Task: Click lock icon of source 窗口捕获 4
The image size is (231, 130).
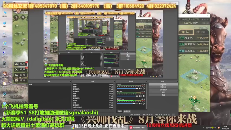Action: (112, 105)
